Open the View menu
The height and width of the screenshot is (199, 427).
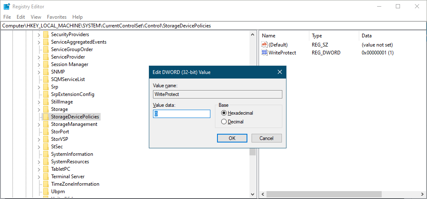click(36, 17)
